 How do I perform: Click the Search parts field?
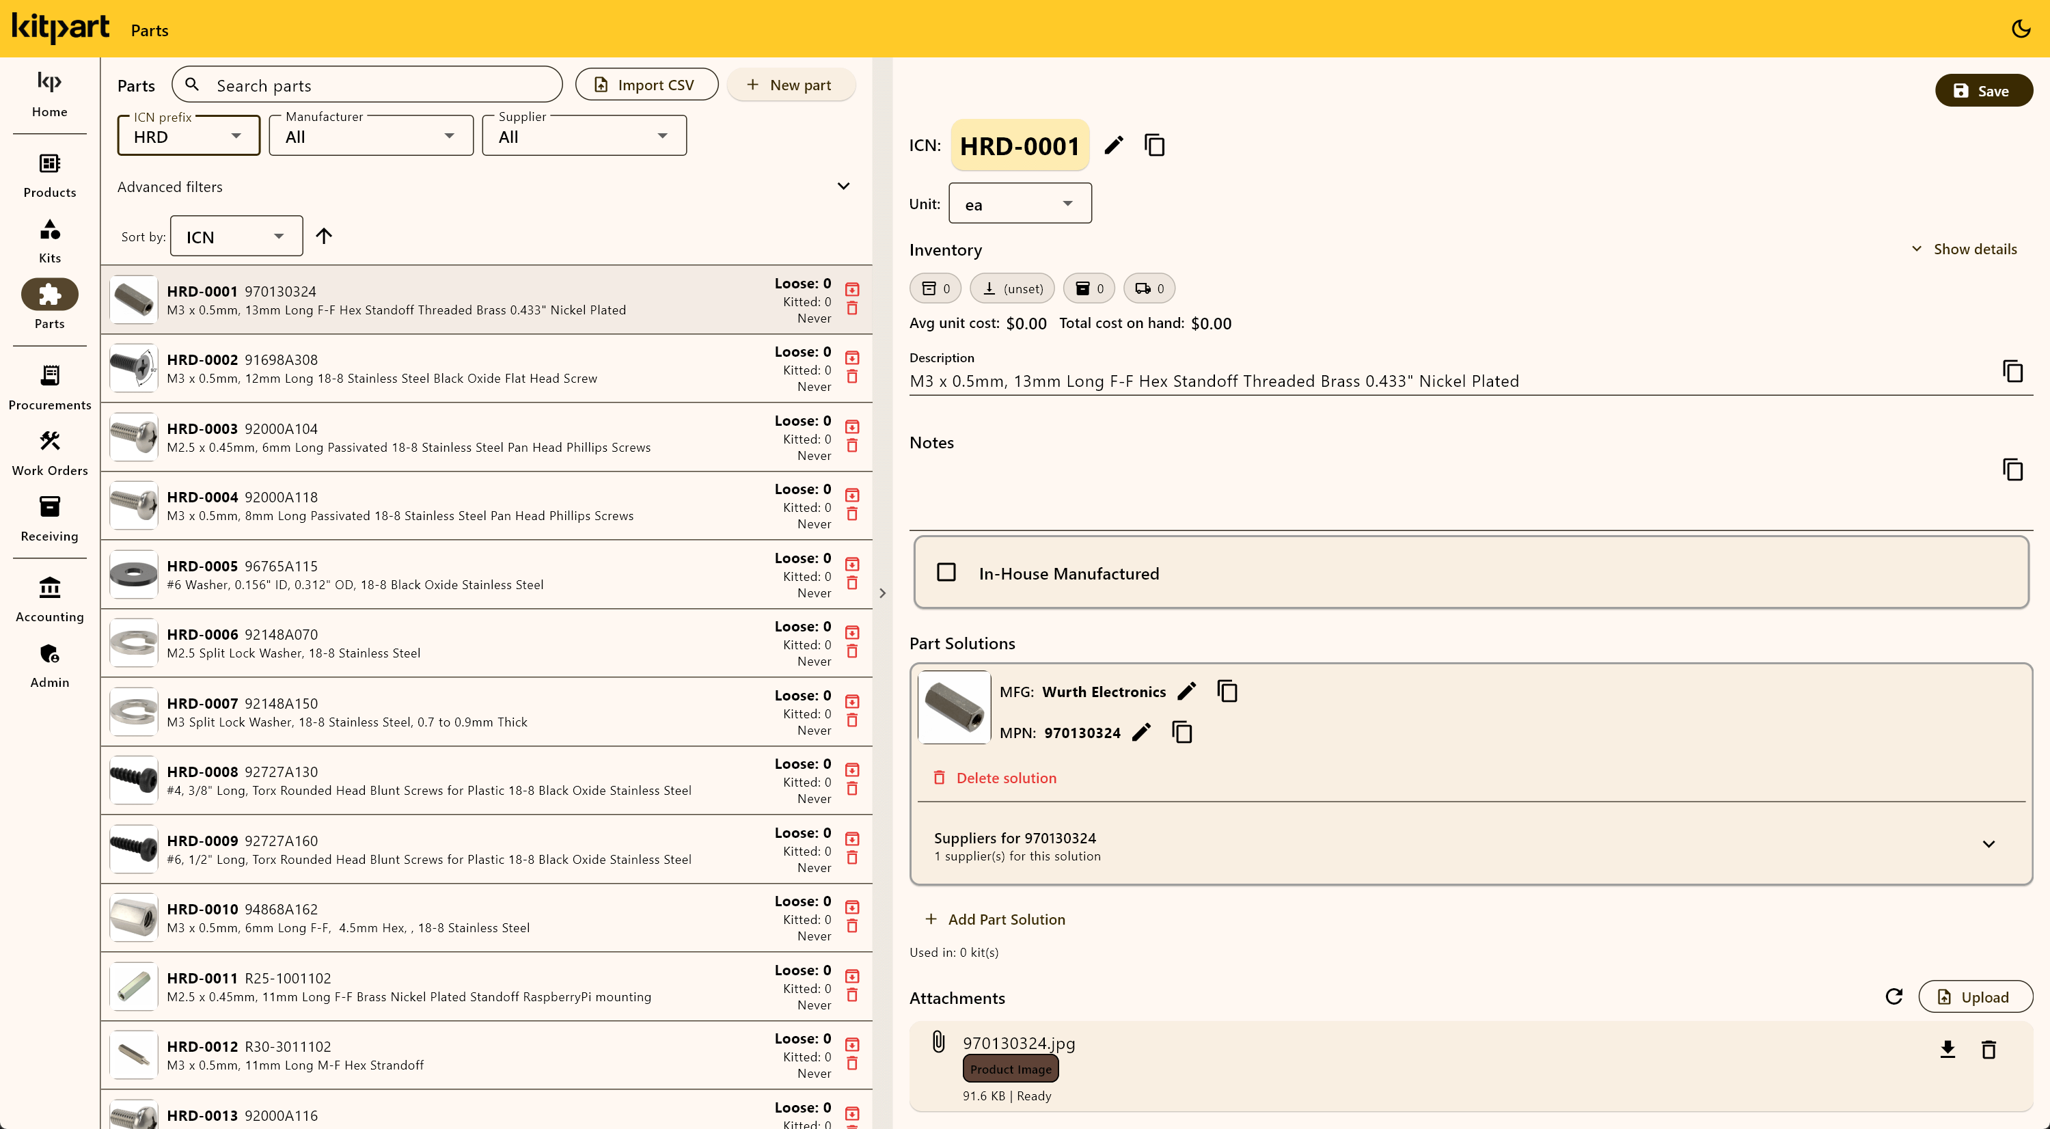(367, 84)
